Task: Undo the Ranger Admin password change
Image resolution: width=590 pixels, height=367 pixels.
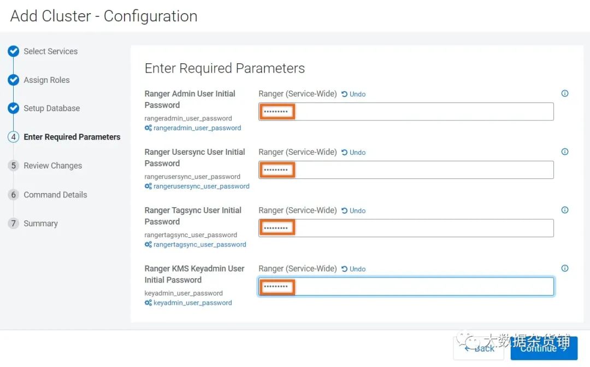Action: [x=353, y=94]
